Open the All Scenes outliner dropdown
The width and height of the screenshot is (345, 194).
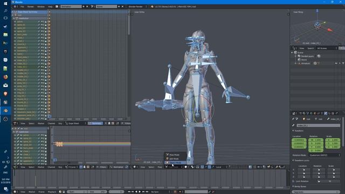[327, 48]
